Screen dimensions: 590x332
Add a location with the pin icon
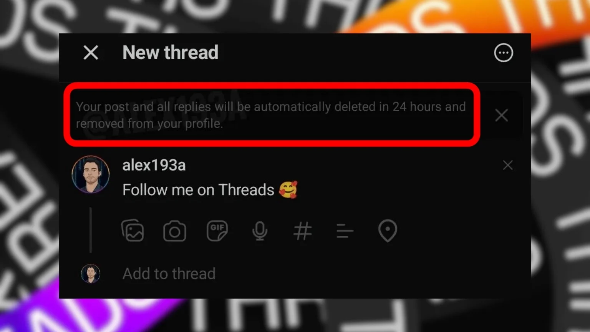pyautogui.click(x=388, y=231)
